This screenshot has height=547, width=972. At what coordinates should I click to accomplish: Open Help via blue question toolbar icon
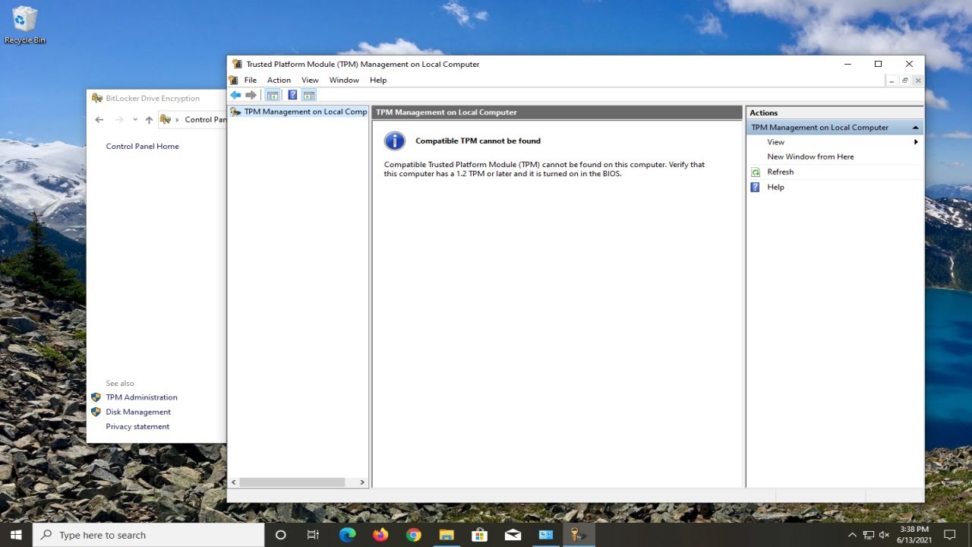tap(292, 95)
